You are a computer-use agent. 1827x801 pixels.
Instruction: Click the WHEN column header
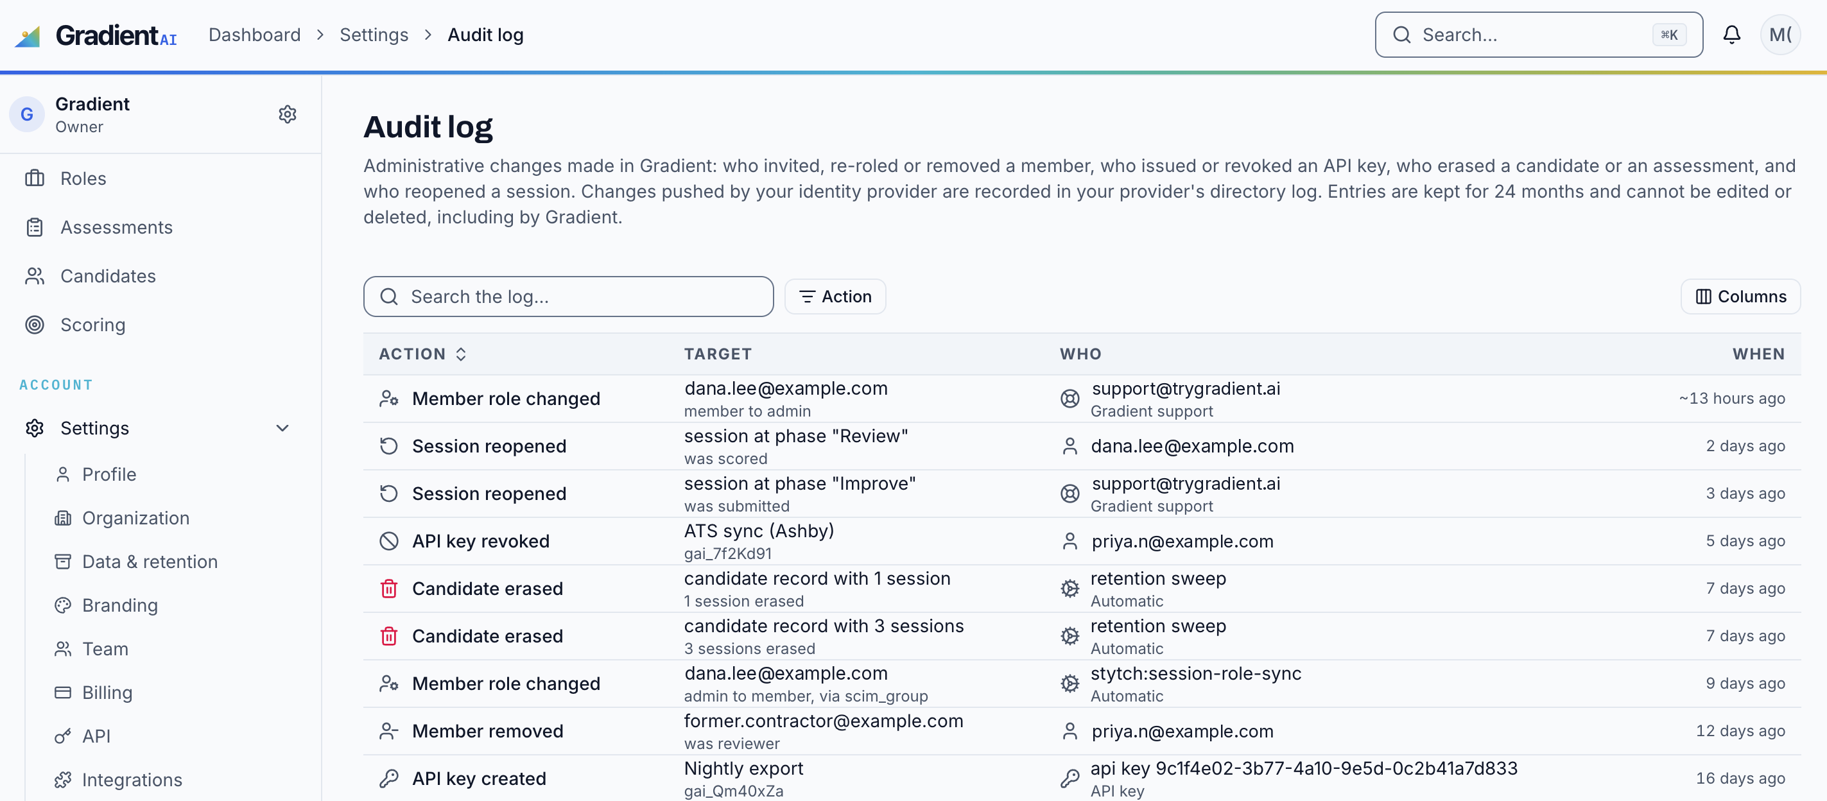[1758, 354]
